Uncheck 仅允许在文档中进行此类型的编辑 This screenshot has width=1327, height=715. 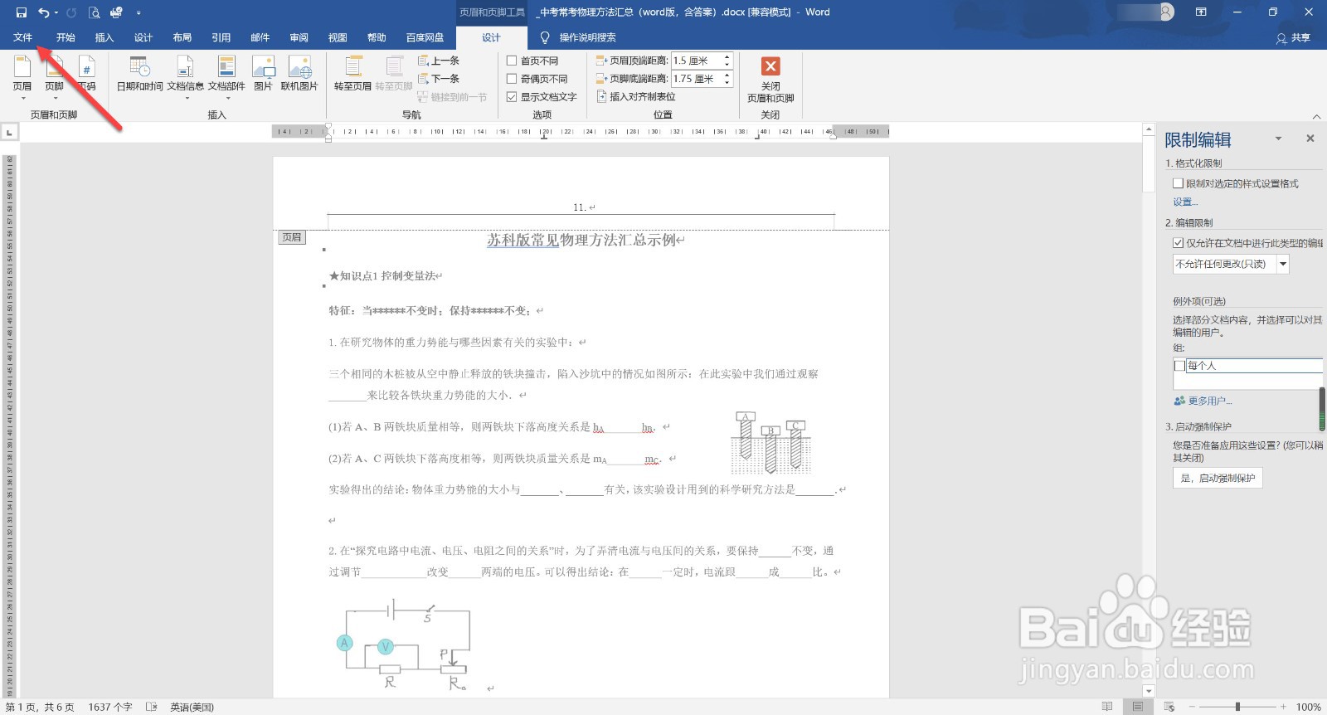(x=1178, y=243)
